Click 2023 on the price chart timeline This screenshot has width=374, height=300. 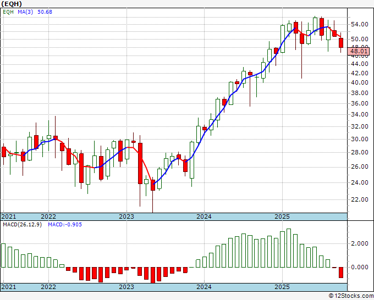click(x=127, y=216)
